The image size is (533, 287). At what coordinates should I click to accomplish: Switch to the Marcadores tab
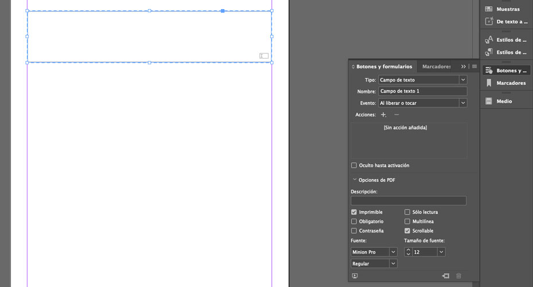click(437, 67)
